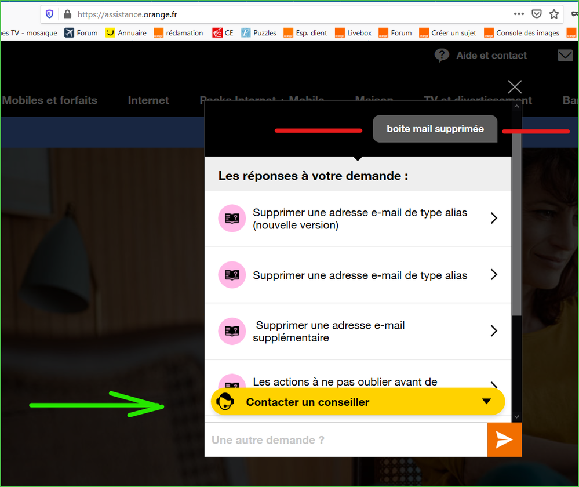This screenshot has height=487, width=579.
Task: Open Supprimer une adresse e-mail supplémentaire answer
Action: pos(358,331)
